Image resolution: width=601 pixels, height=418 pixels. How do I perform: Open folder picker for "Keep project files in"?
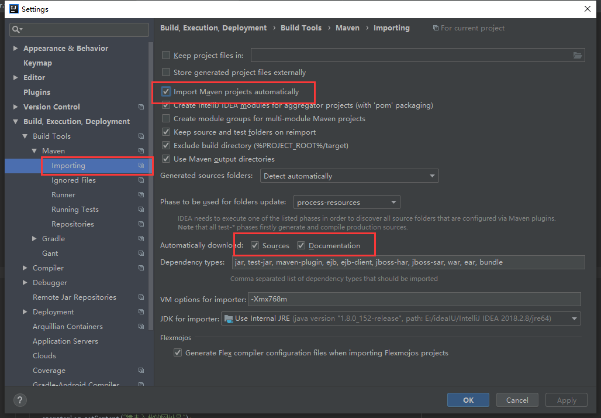coord(578,54)
